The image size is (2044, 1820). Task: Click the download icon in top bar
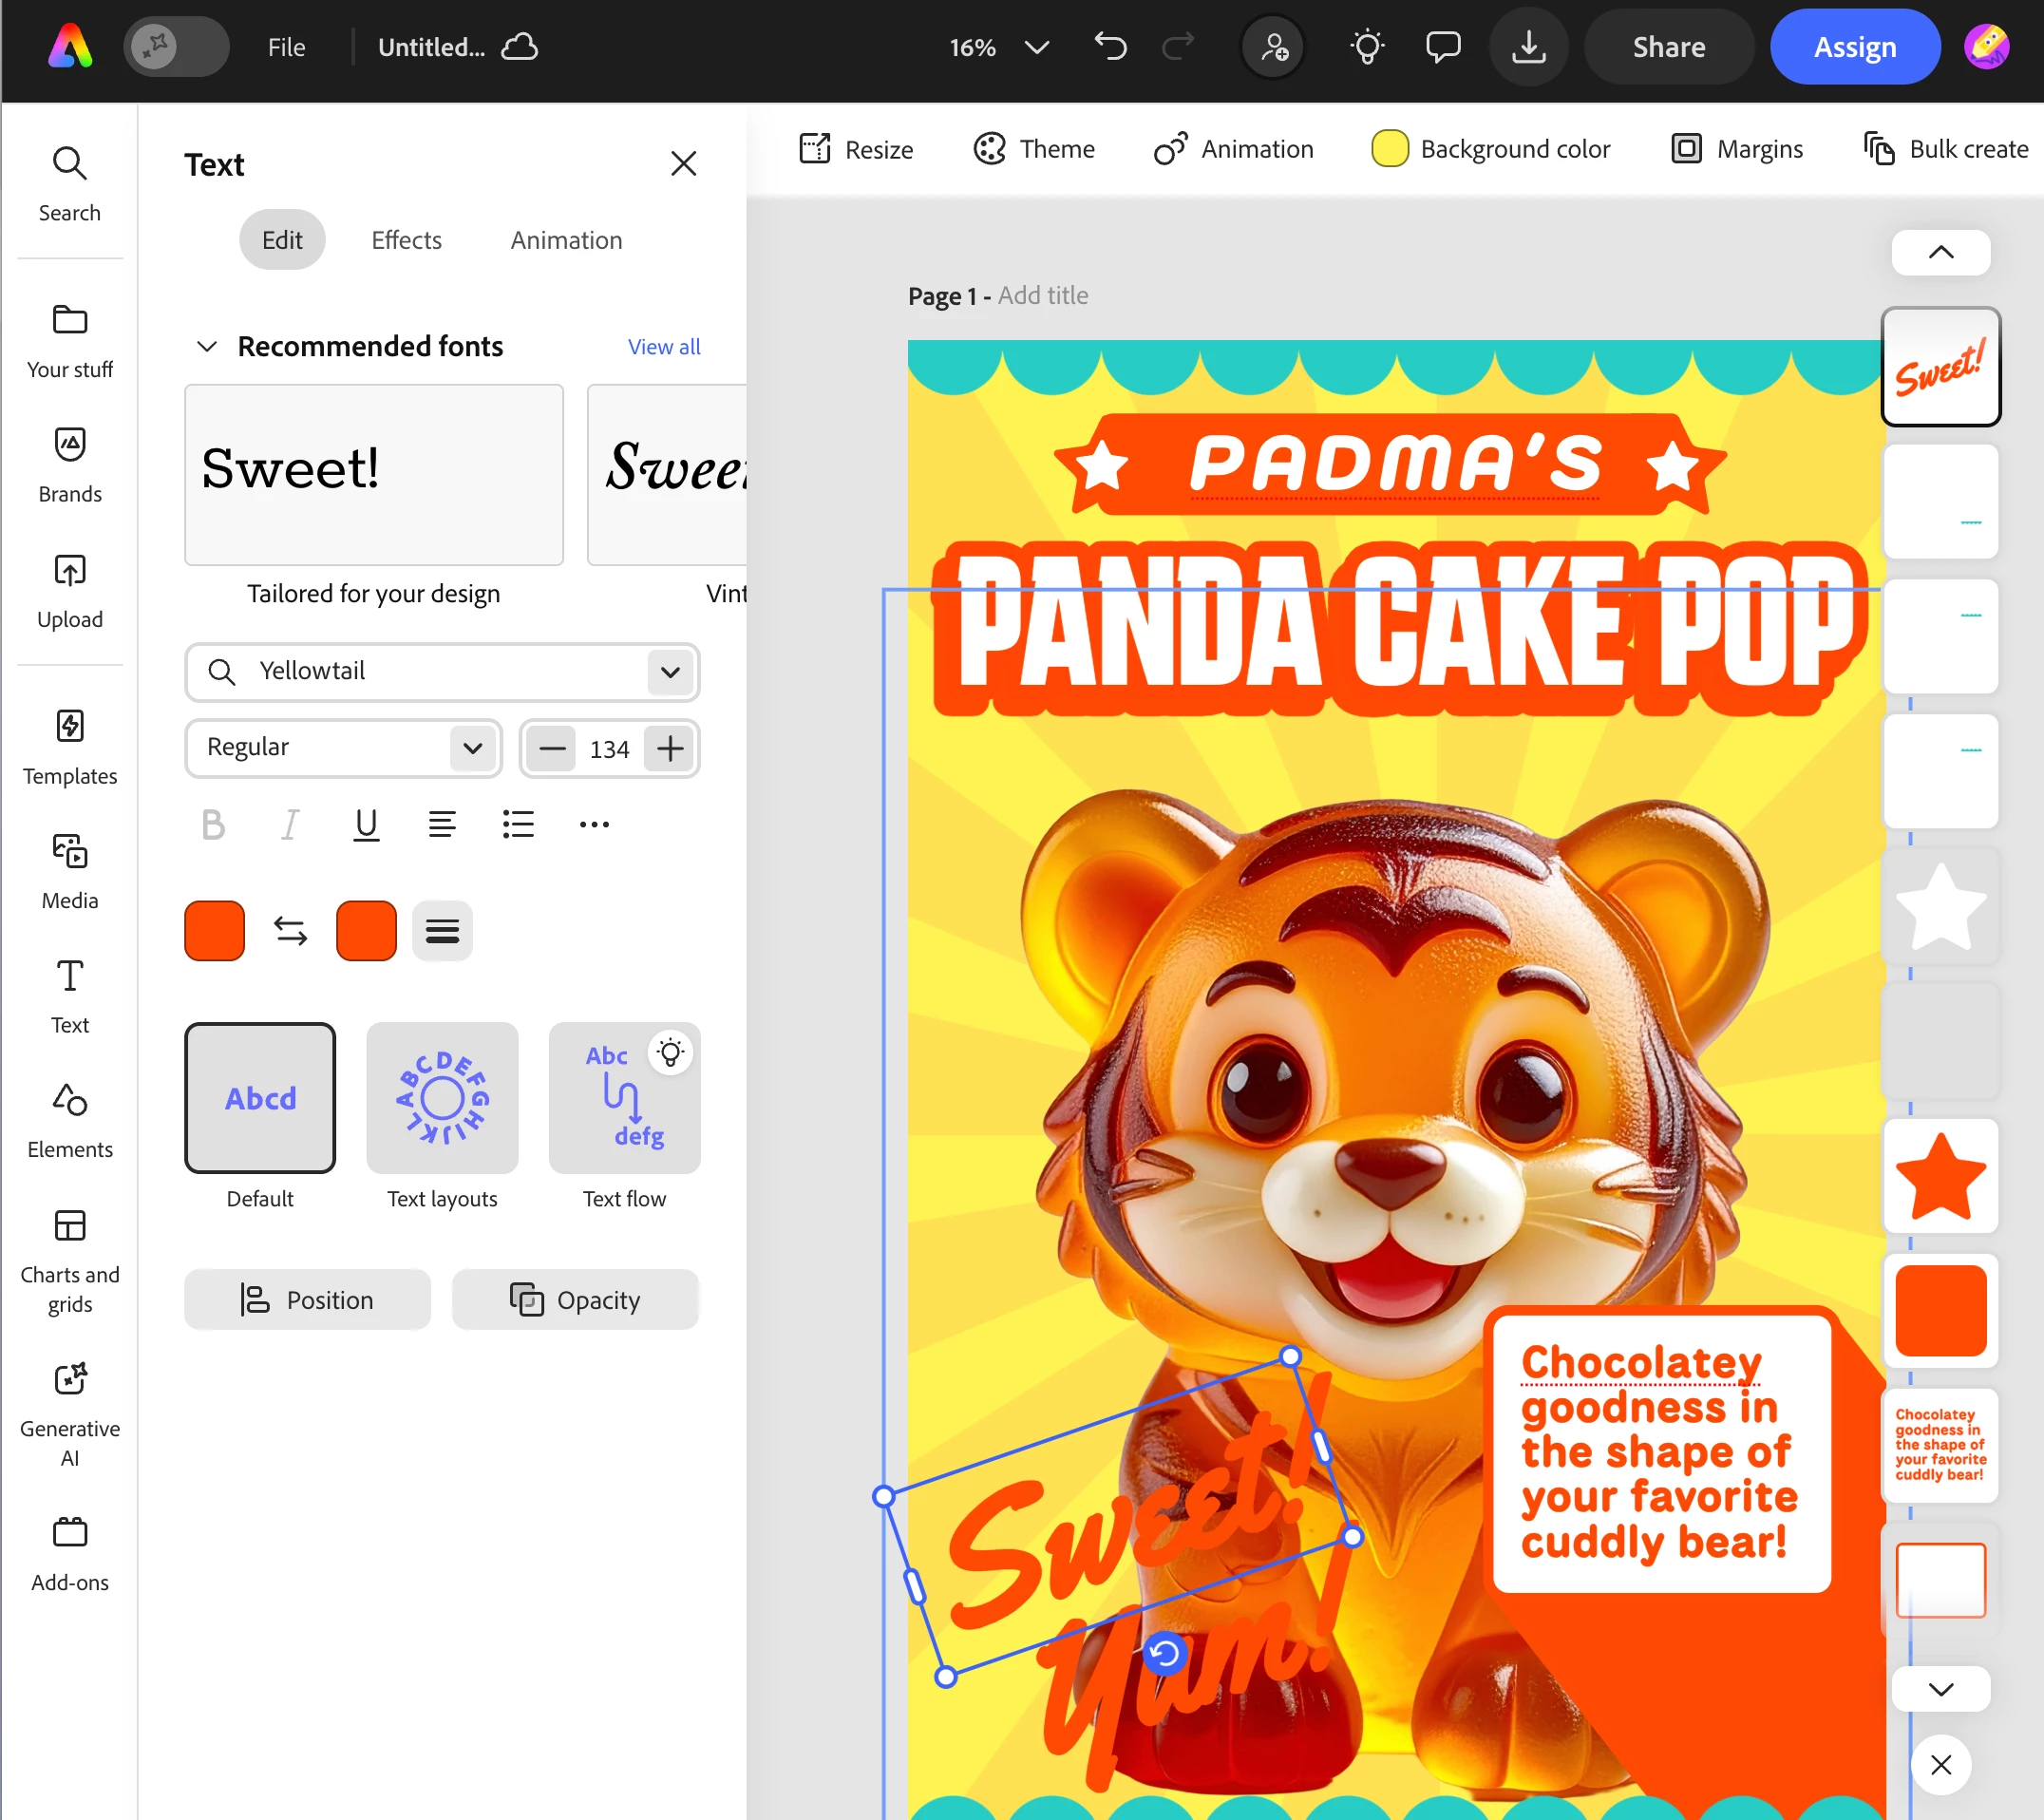(x=1528, y=47)
